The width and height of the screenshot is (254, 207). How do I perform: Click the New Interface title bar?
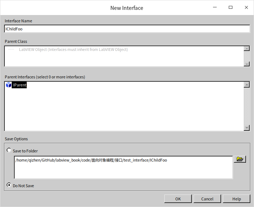click(110, 8)
